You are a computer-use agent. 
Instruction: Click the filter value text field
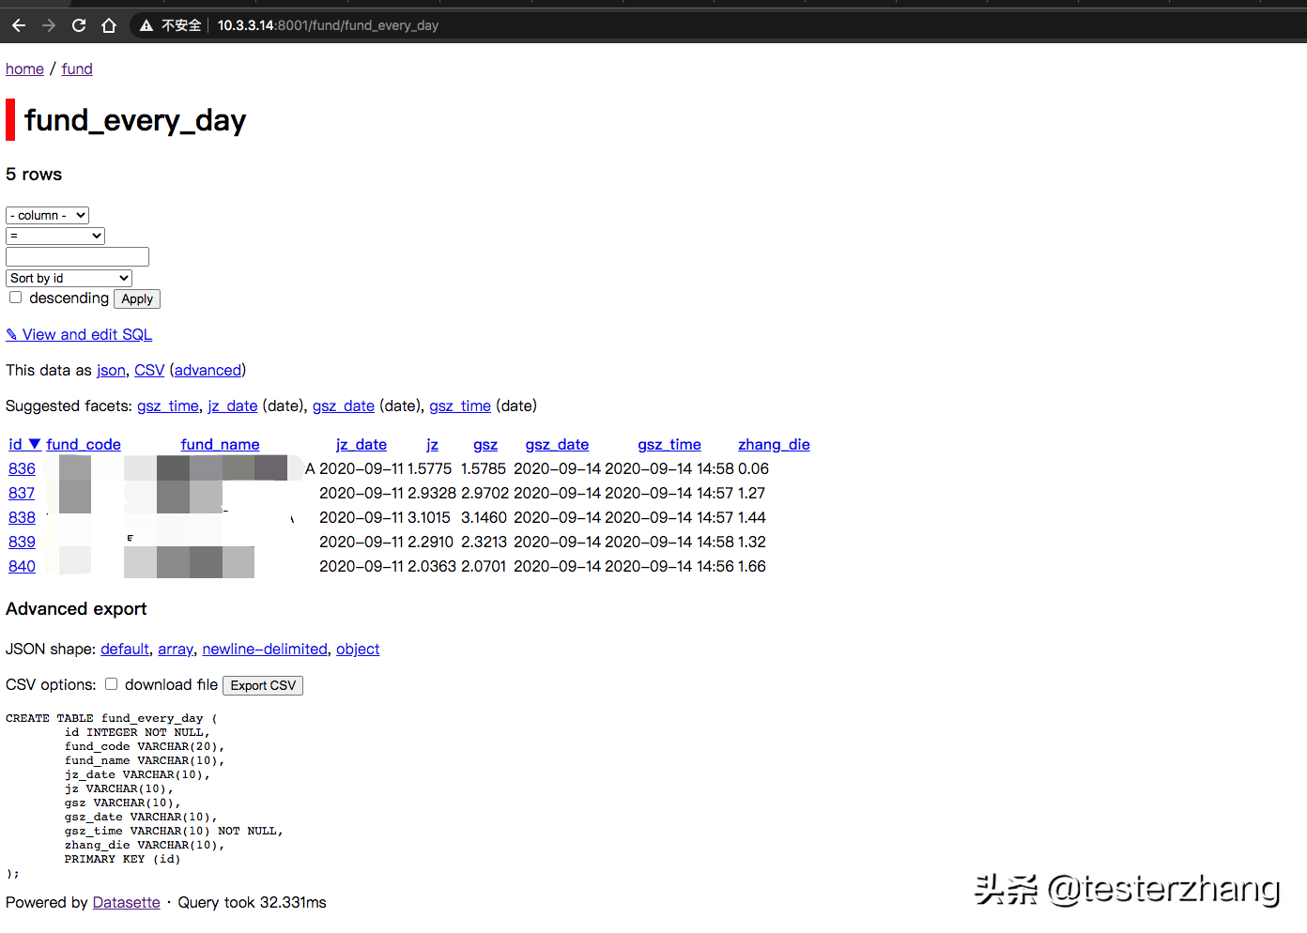[x=77, y=256]
